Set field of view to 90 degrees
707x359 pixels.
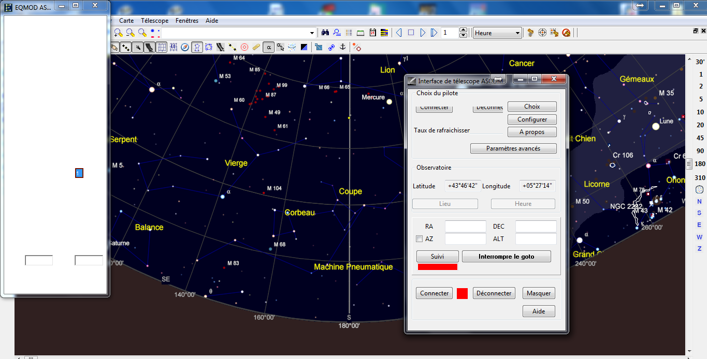point(700,151)
